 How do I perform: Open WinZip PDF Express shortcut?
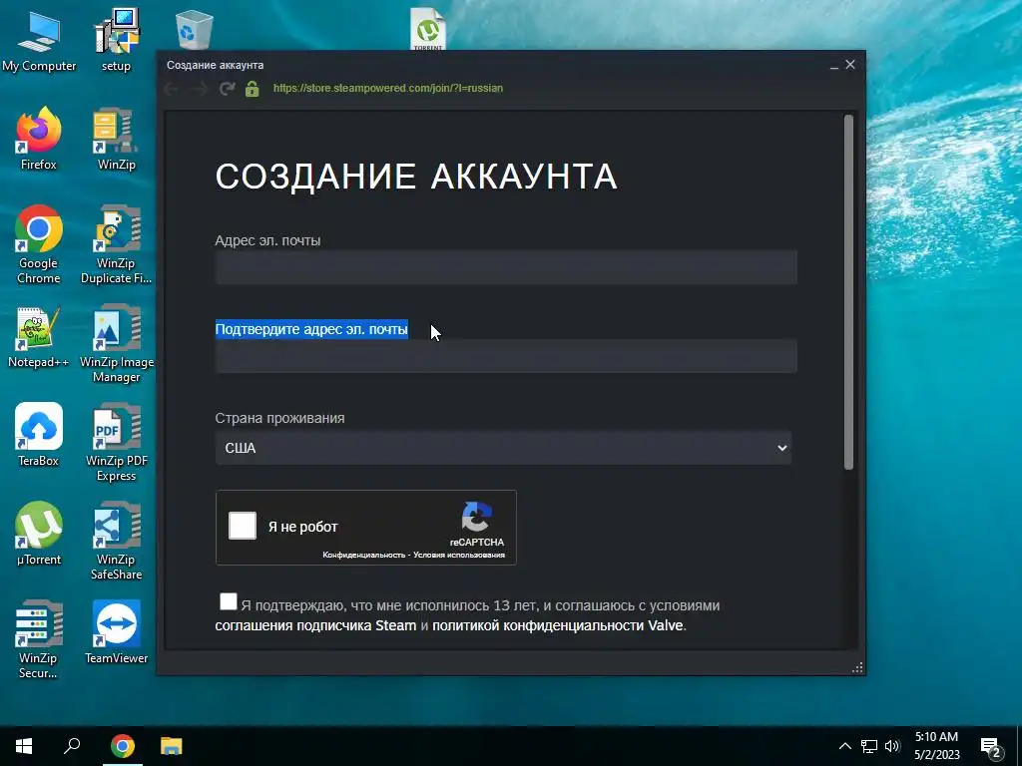[x=116, y=443]
